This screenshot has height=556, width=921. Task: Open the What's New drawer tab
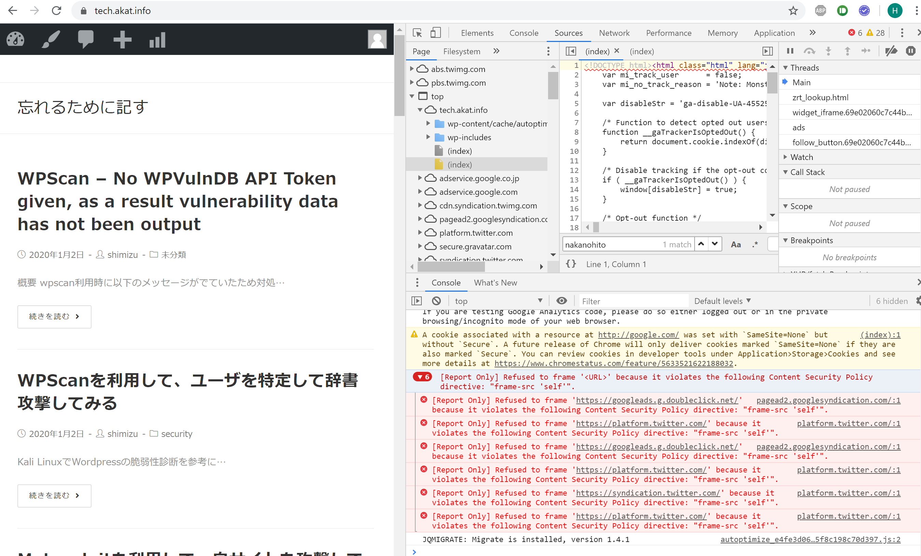coord(495,283)
